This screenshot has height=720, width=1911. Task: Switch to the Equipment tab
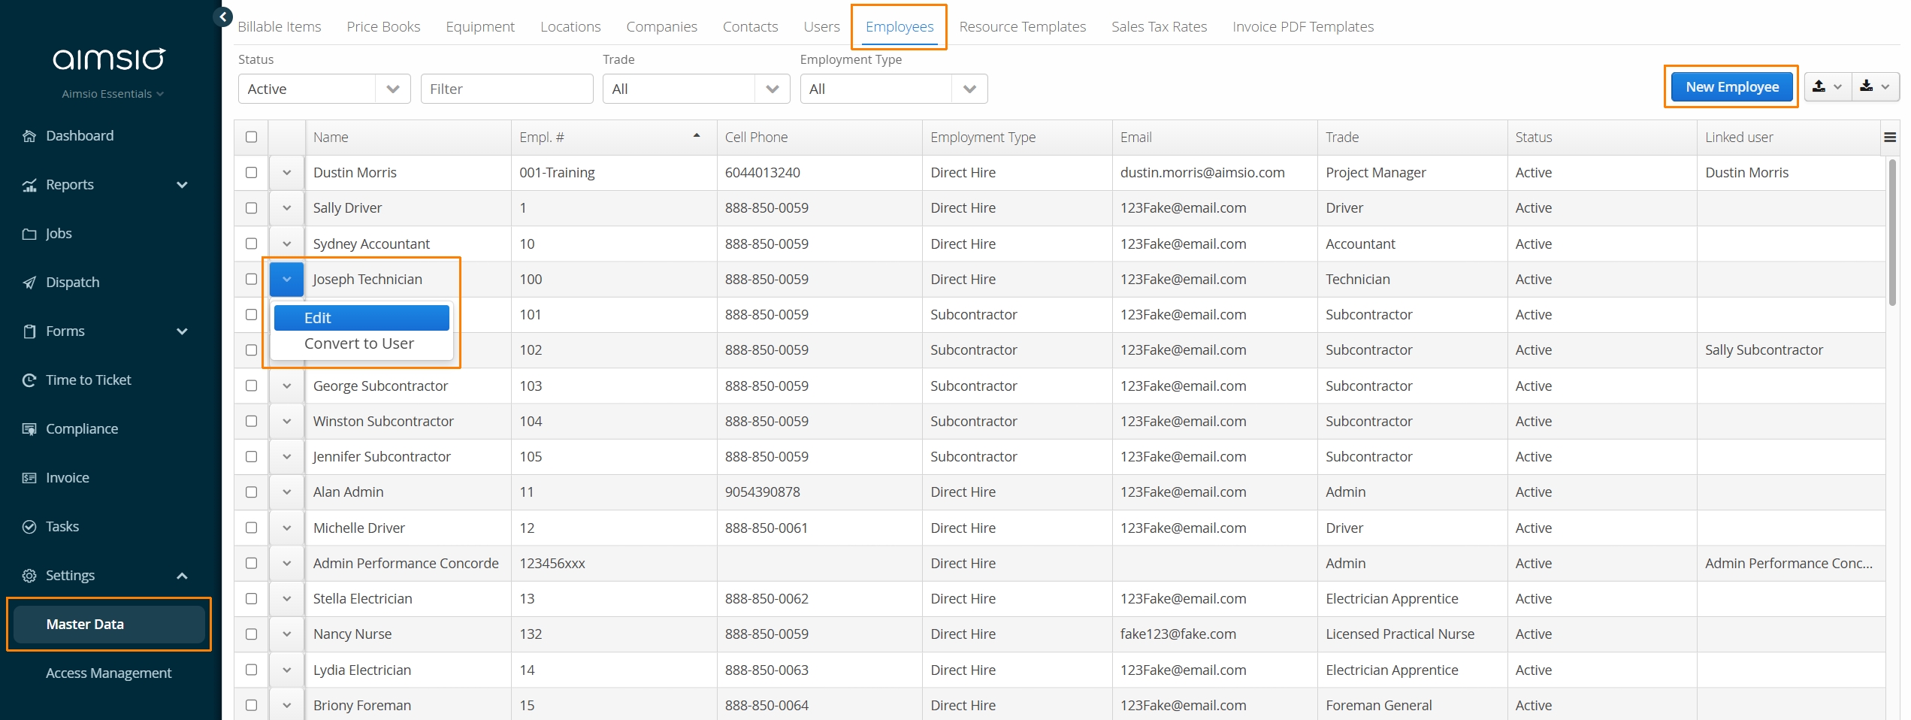[x=480, y=26]
